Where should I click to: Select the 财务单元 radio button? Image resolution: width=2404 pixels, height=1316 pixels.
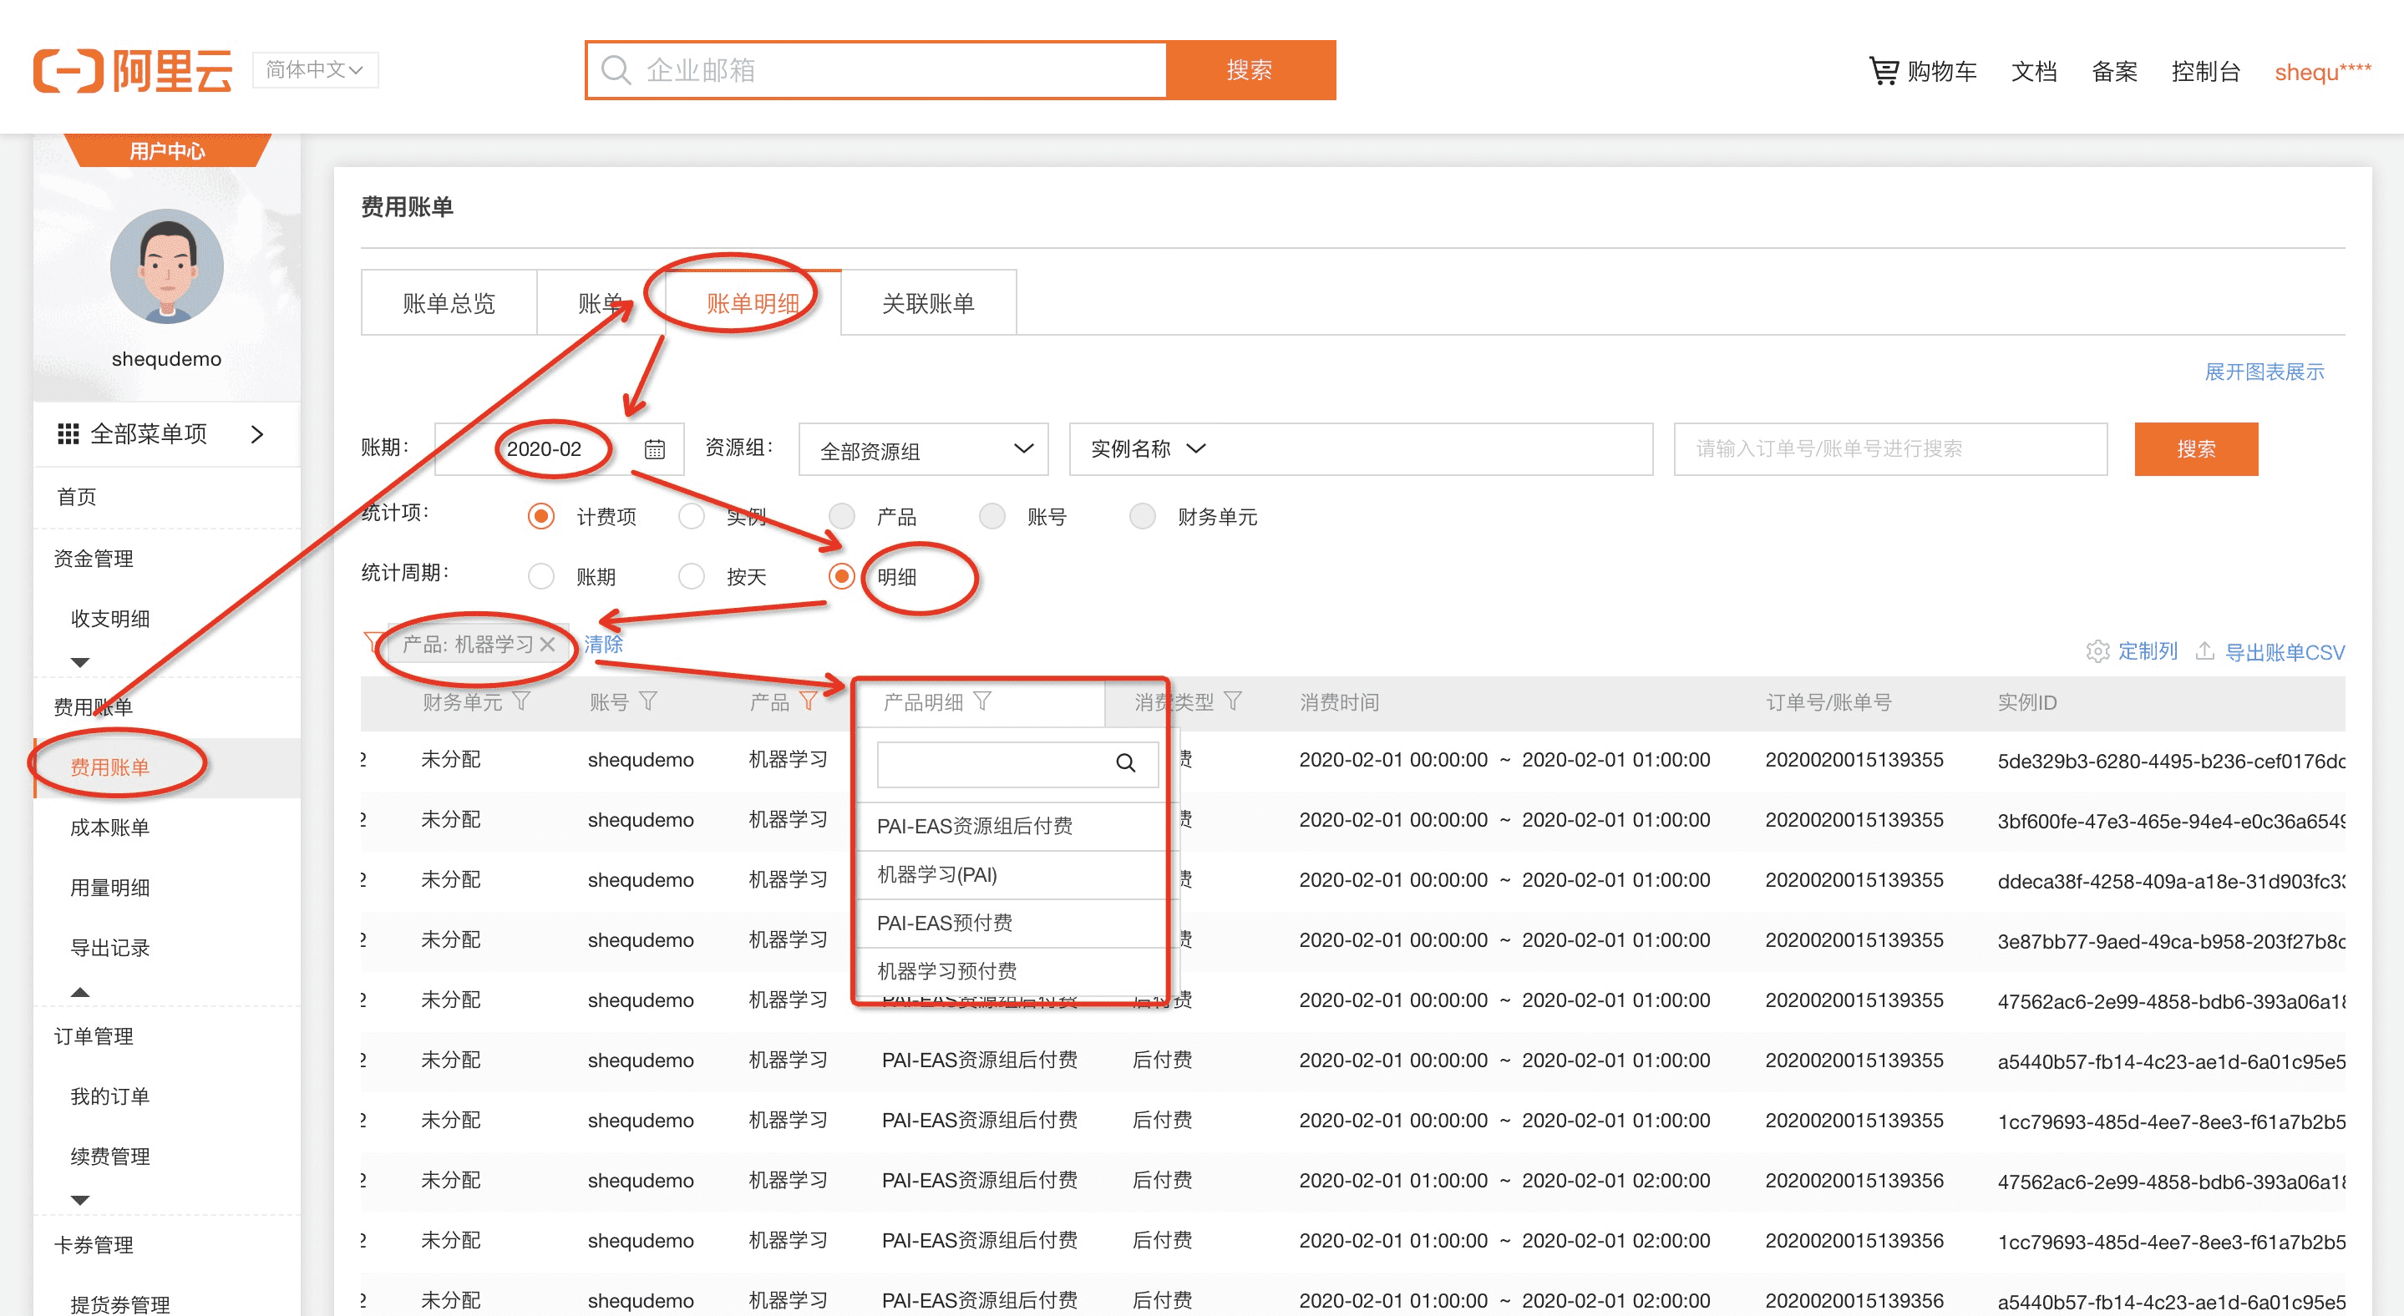click(x=1142, y=517)
